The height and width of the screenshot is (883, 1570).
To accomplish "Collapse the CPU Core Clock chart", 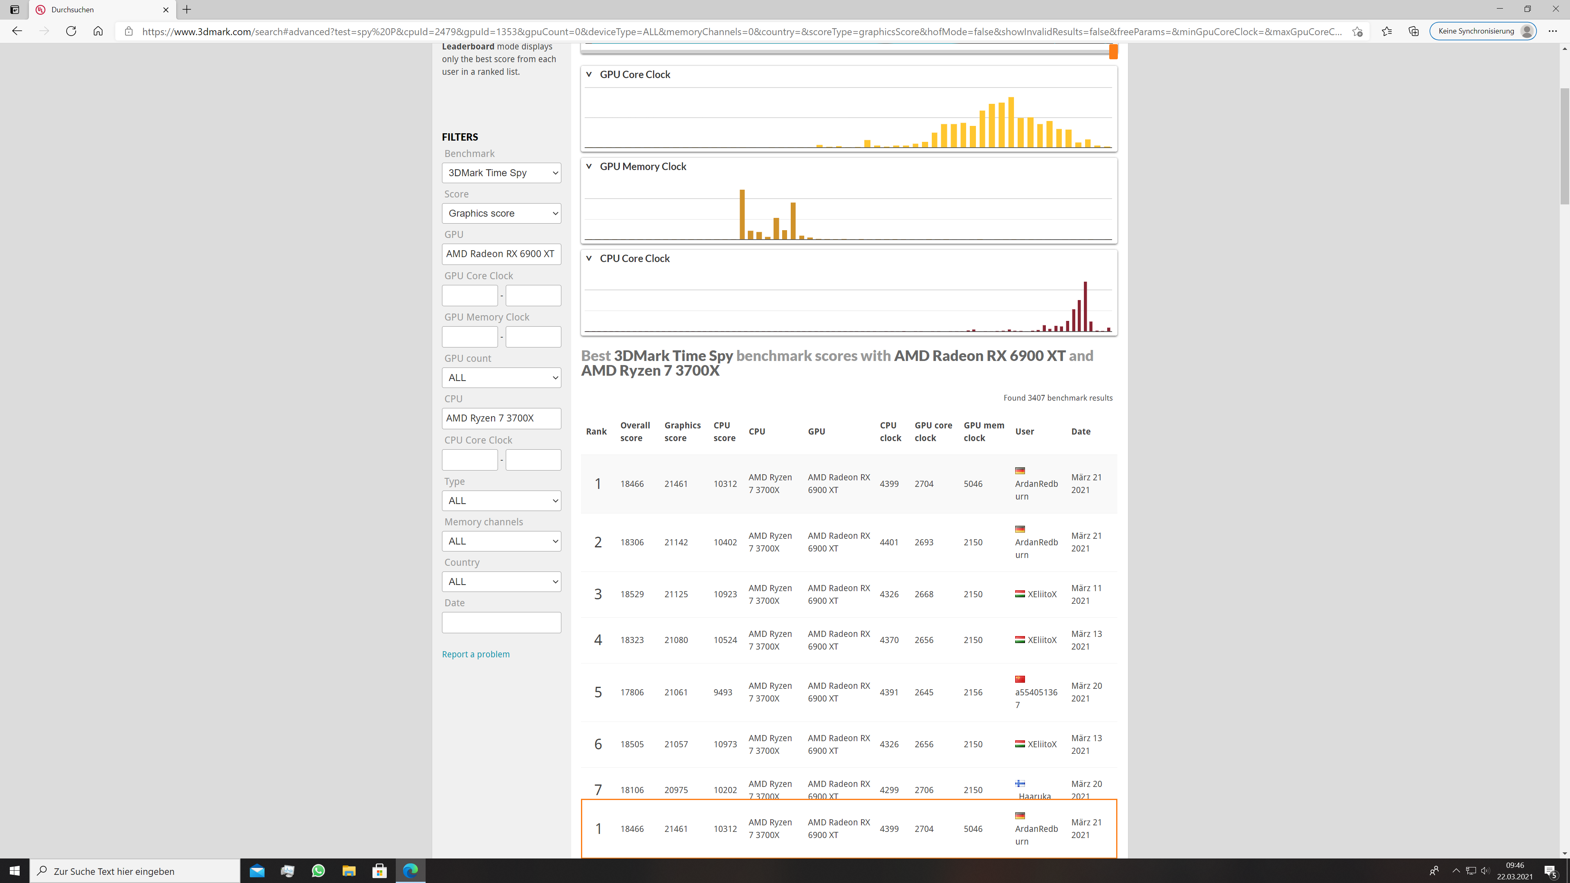I will [x=589, y=258].
